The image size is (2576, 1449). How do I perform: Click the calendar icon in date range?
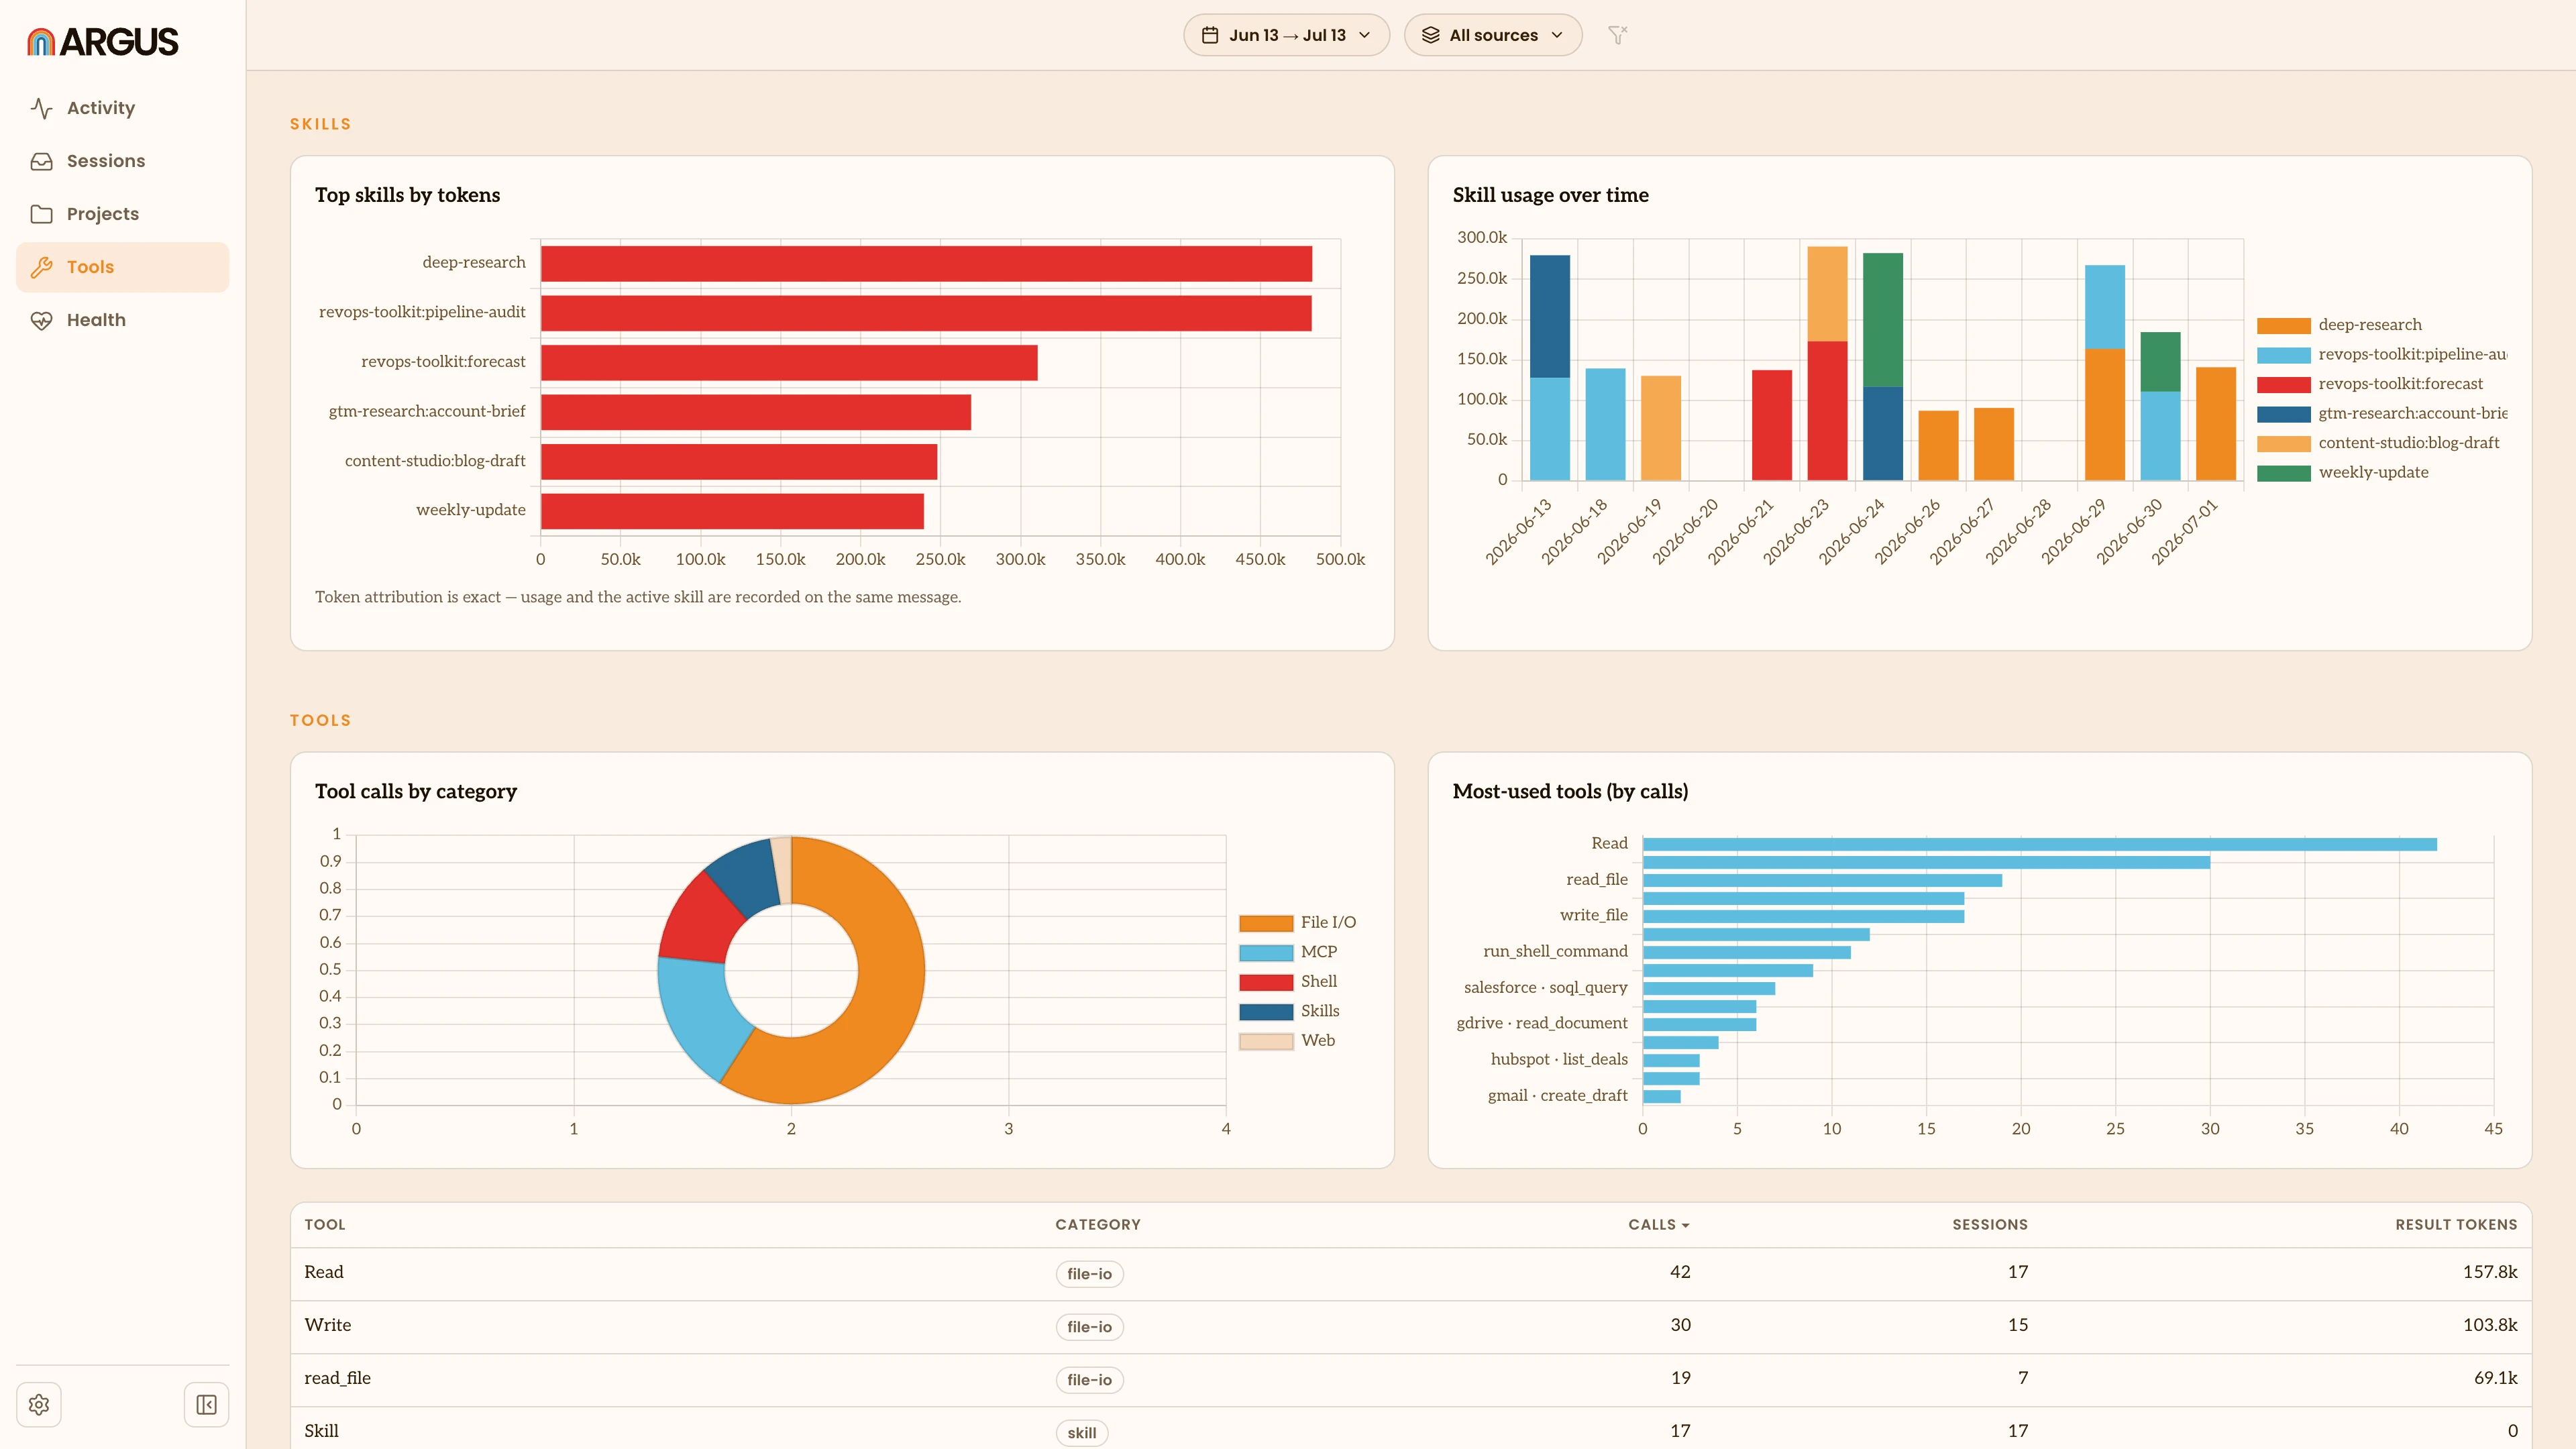pyautogui.click(x=1210, y=35)
